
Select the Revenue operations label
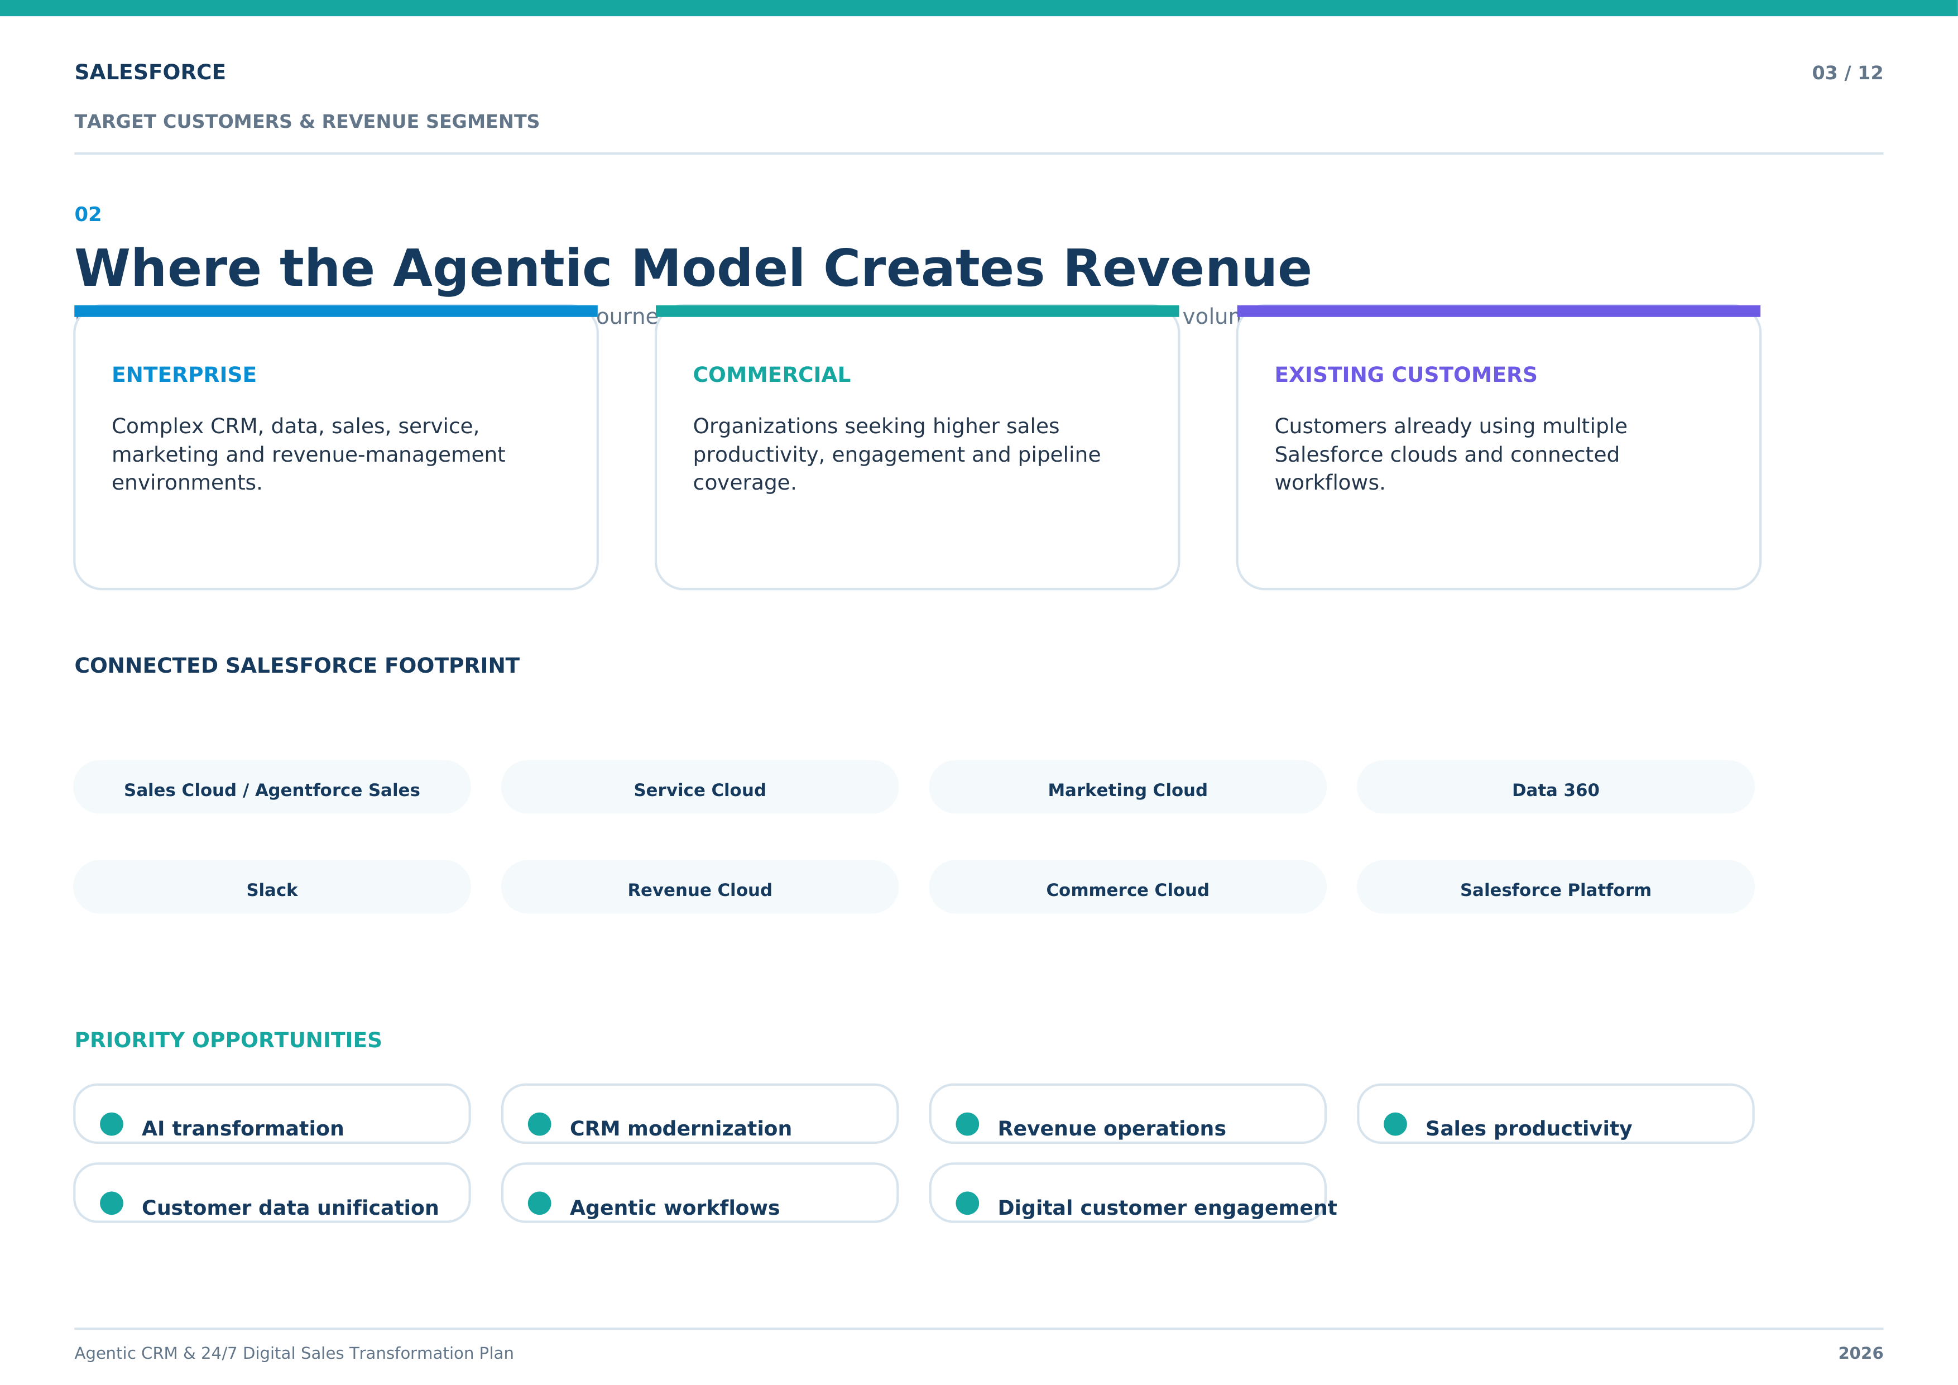tap(1111, 1129)
